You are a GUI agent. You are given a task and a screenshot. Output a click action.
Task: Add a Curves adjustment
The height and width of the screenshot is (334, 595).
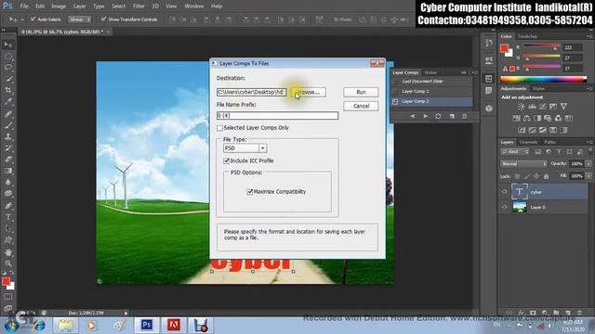click(x=543, y=107)
